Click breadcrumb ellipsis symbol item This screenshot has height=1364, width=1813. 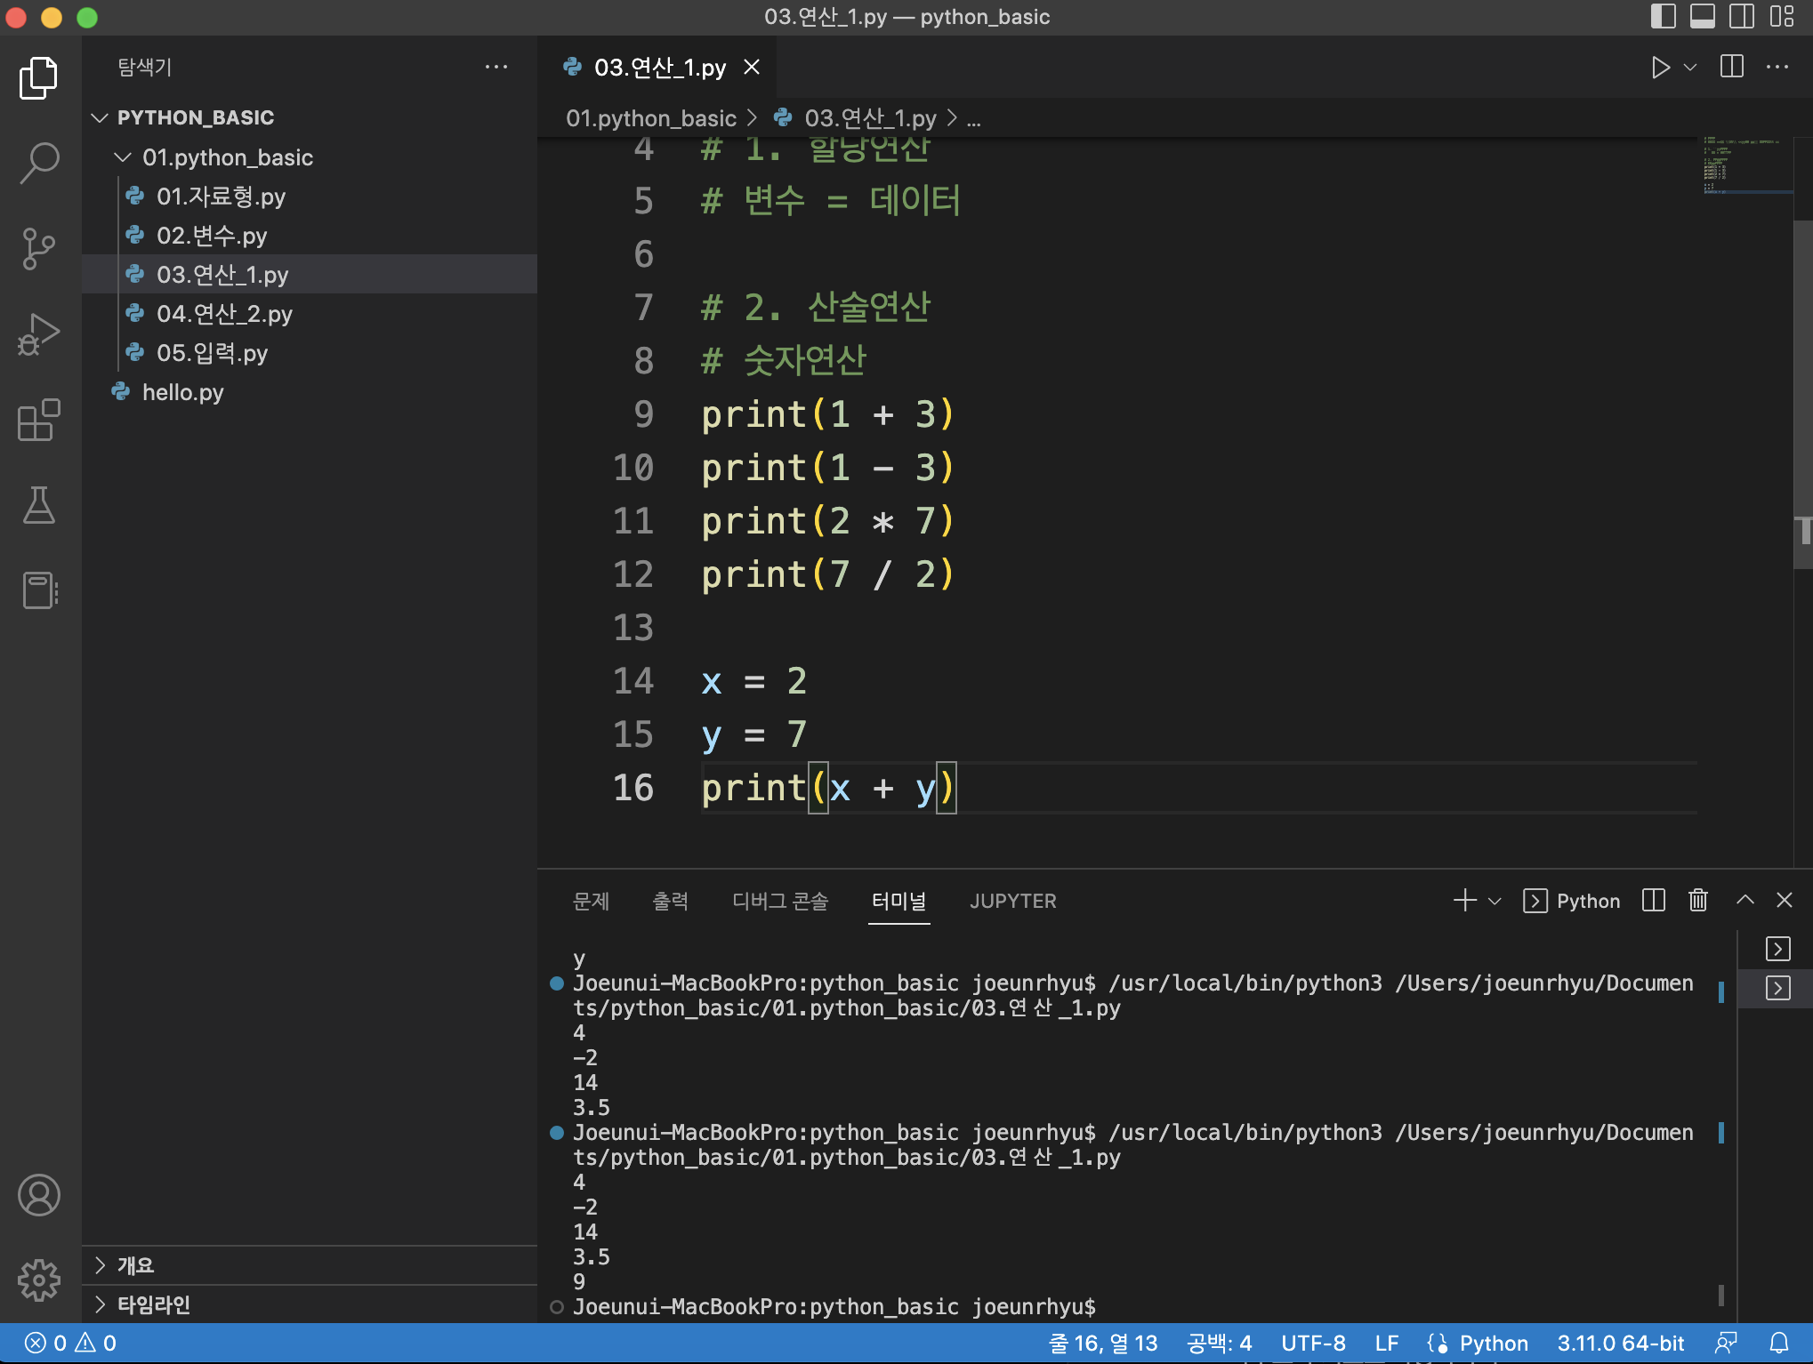click(x=974, y=118)
